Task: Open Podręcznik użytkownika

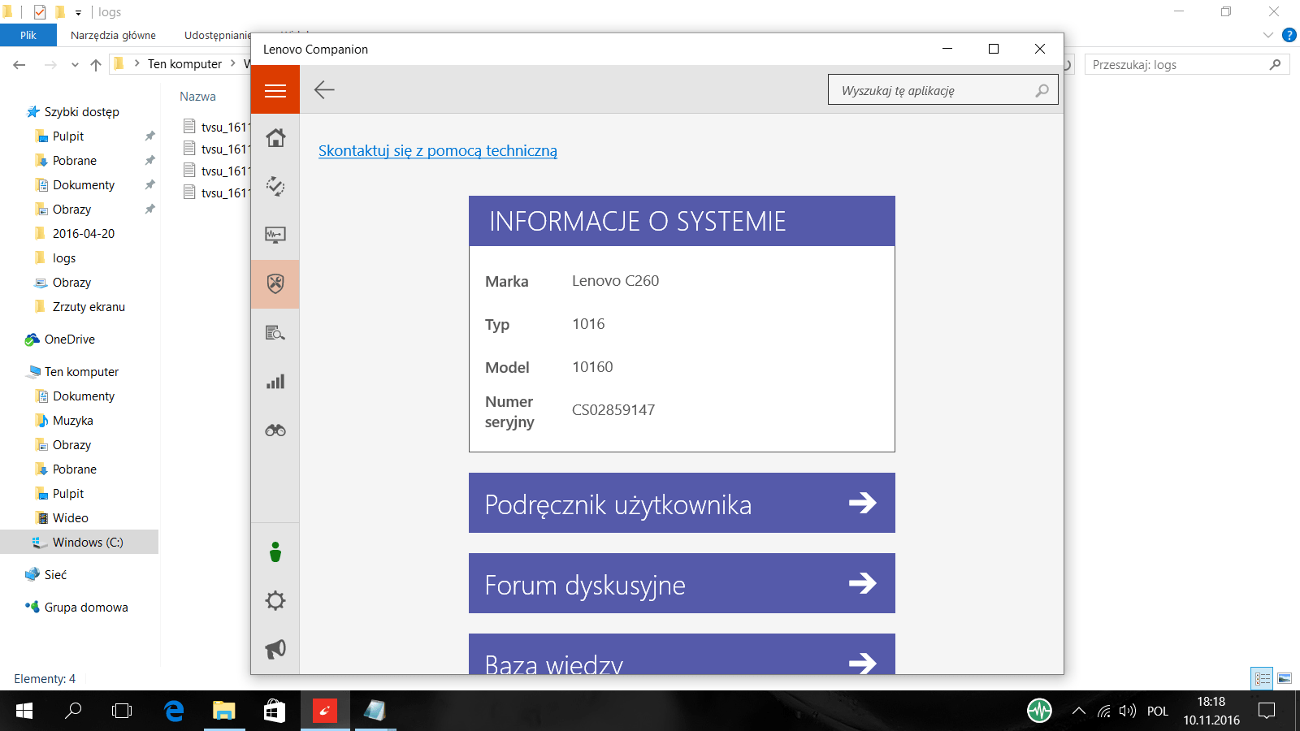Action: click(681, 503)
